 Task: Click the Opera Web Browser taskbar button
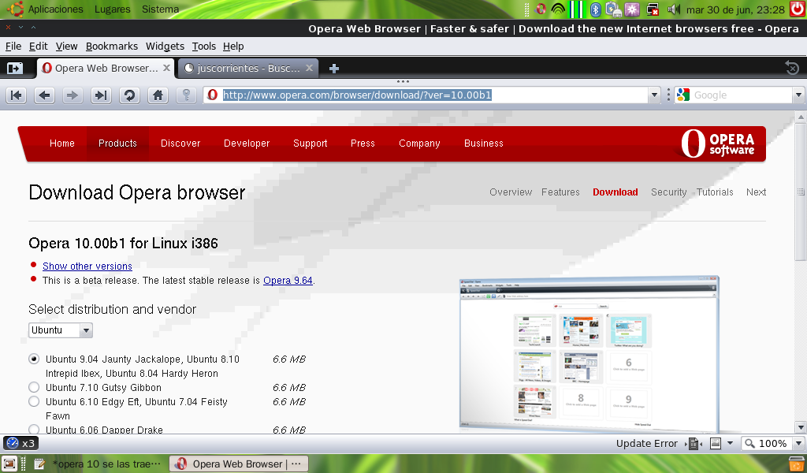(x=238, y=464)
